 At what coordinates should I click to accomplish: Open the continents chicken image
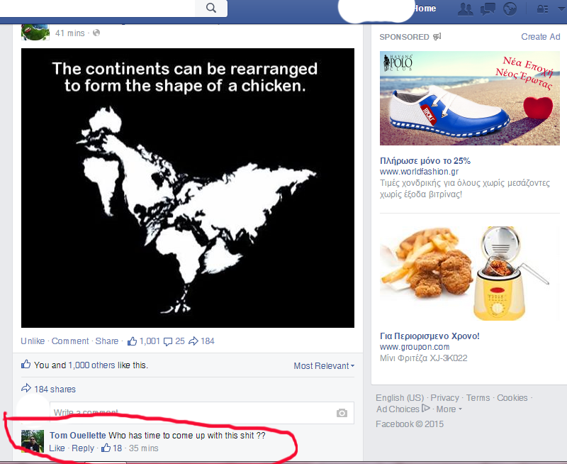188,188
